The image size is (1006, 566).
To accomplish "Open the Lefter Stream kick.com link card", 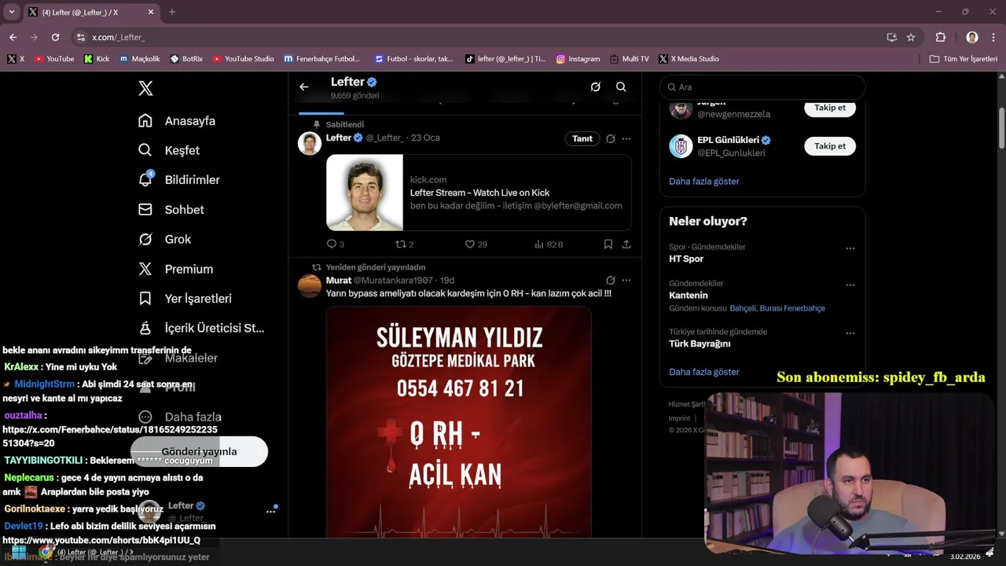I will (x=479, y=193).
